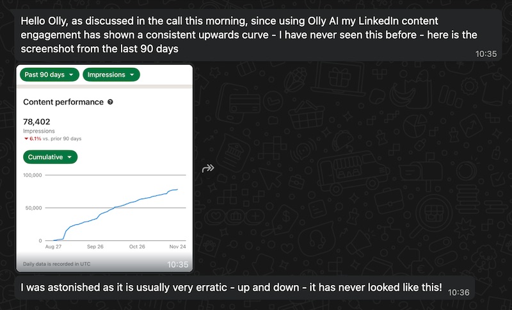The height and width of the screenshot is (310, 512).
Task: Click the 78,402 impressions total
Action: pos(36,122)
